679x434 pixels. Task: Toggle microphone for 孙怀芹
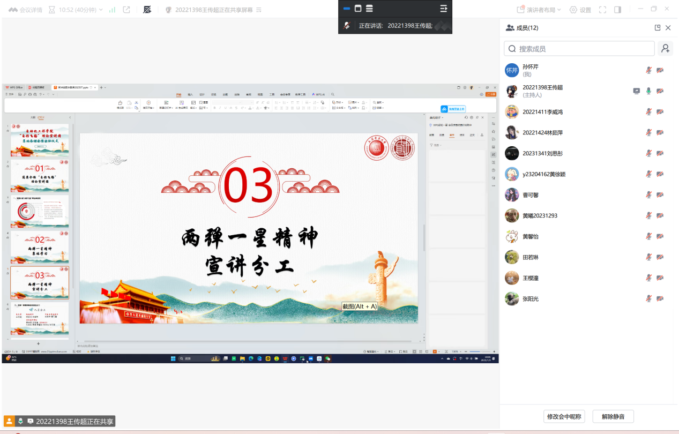tap(648, 70)
